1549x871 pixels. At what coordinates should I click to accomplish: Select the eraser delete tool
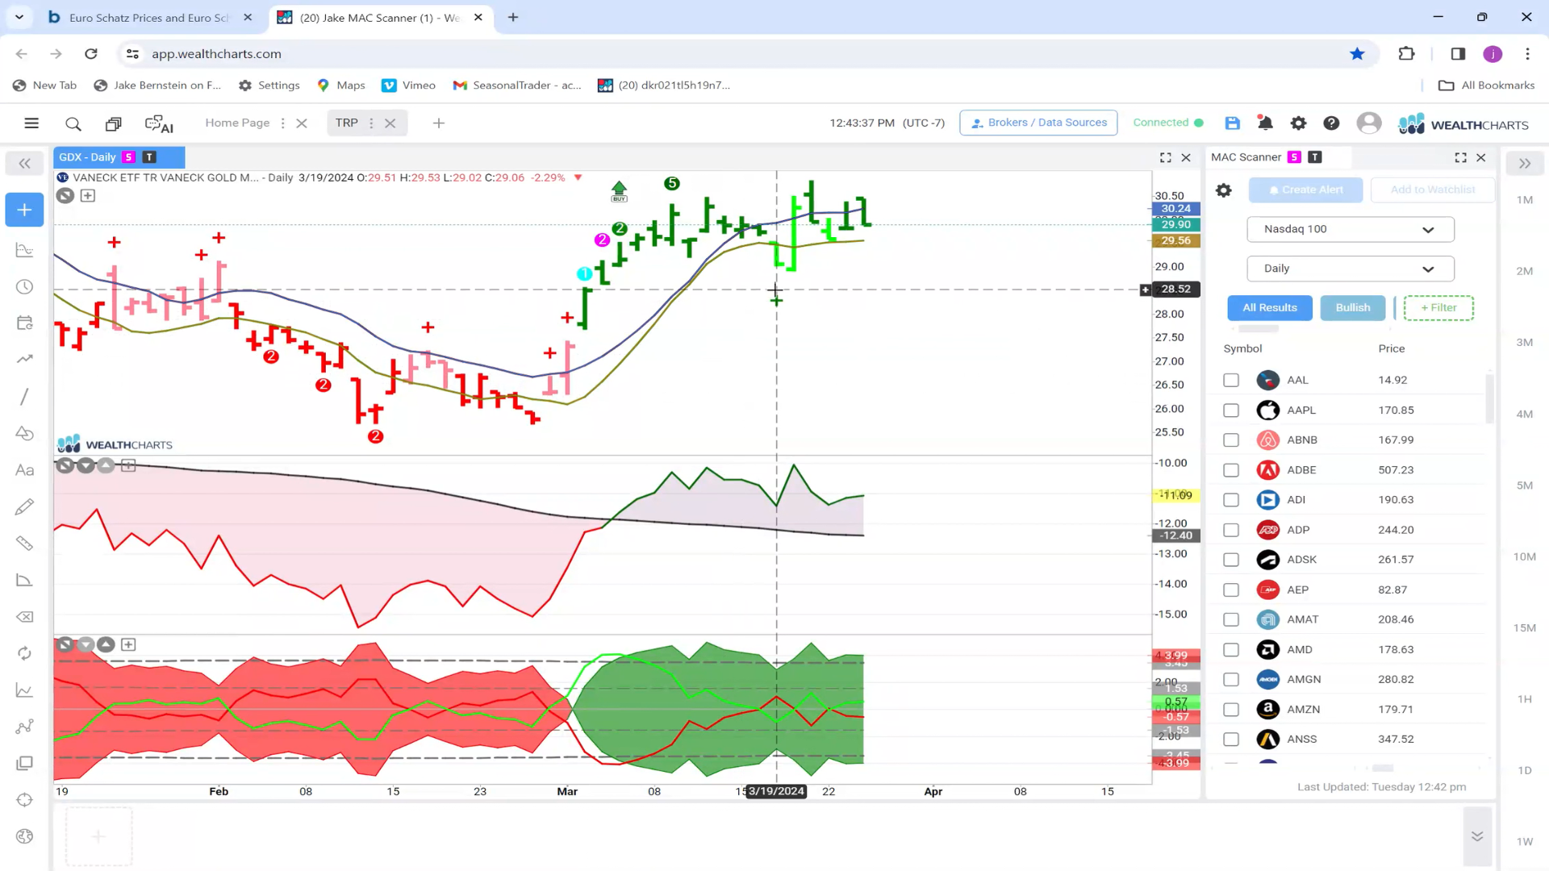point(24,617)
